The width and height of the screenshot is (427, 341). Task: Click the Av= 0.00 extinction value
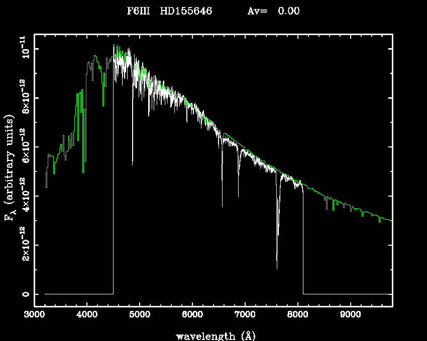pyautogui.click(x=274, y=11)
